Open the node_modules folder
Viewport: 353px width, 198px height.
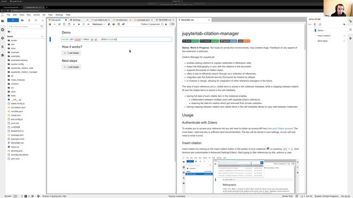(18, 80)
